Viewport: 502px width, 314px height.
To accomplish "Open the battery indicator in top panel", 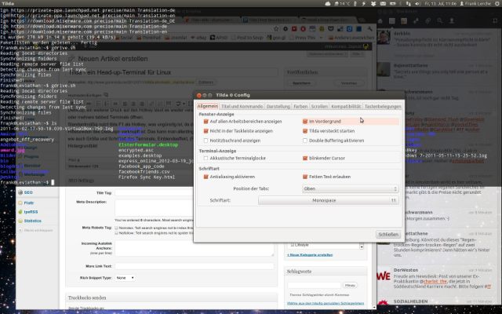I will pyautogui.click(x=393, y=3).
